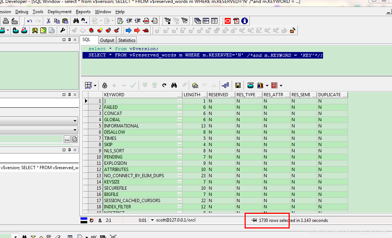Open the Select Grid dropdown arrow
392x238 pixels.
(95, 86)
